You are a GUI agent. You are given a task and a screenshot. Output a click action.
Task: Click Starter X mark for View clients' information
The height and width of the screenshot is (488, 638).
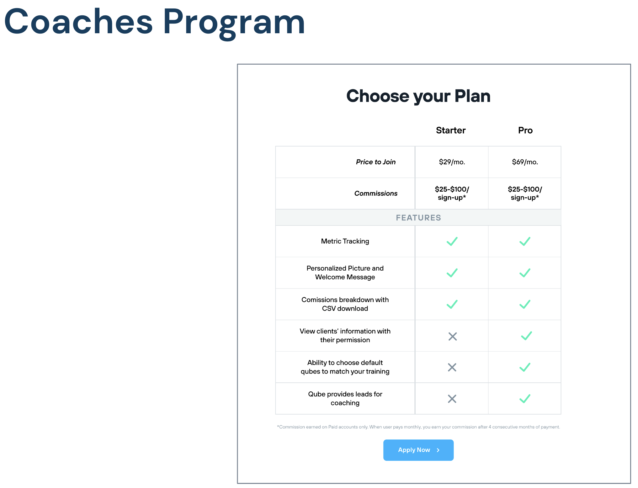[452, 336]
